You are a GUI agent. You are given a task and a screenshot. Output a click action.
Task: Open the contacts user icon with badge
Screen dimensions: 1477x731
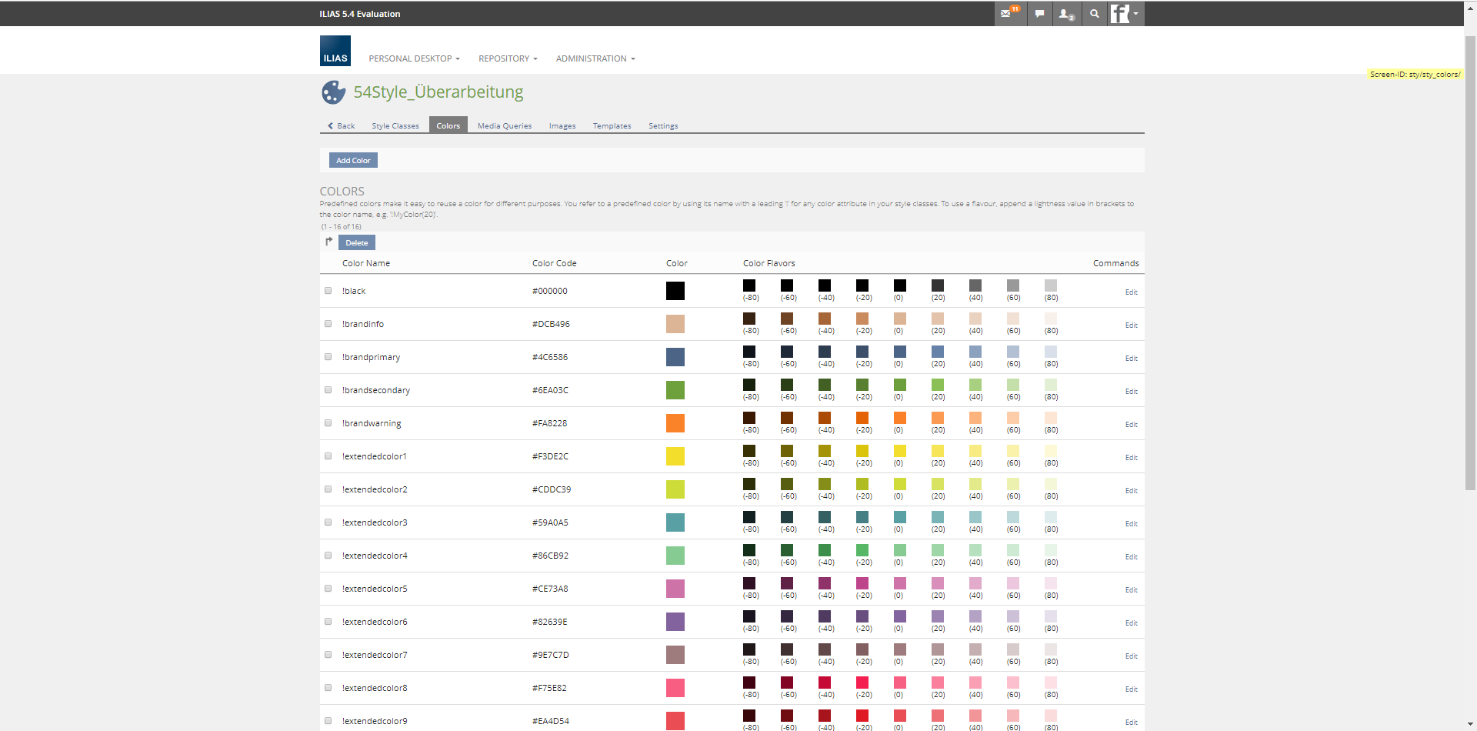point(1066,14)
